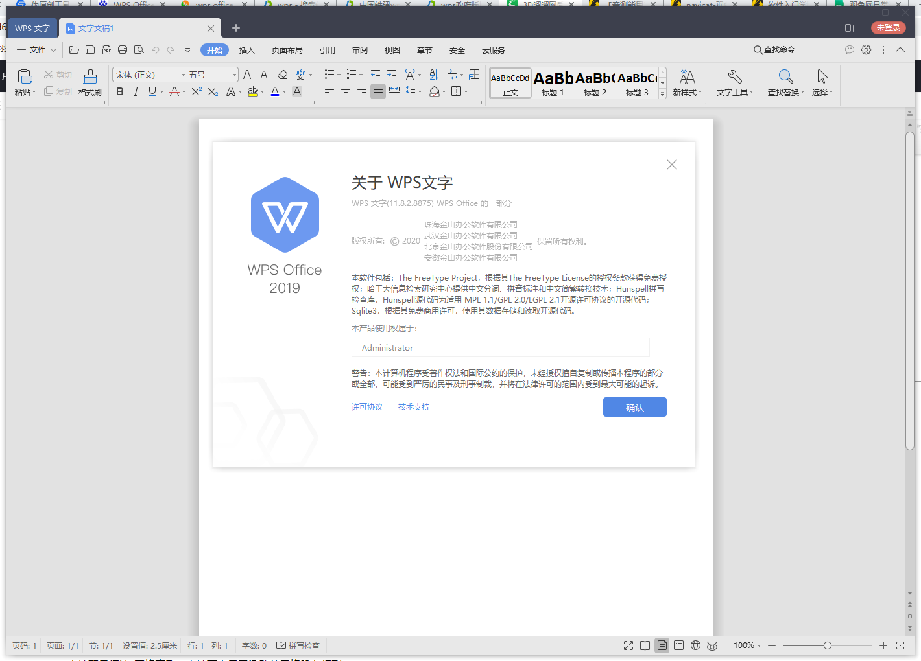Print the document with the printer icon
This screenshot has width=921, height=661.
pos(123,50)
